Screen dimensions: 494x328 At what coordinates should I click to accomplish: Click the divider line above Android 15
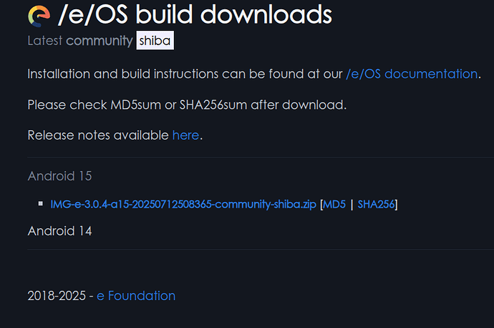261,157
